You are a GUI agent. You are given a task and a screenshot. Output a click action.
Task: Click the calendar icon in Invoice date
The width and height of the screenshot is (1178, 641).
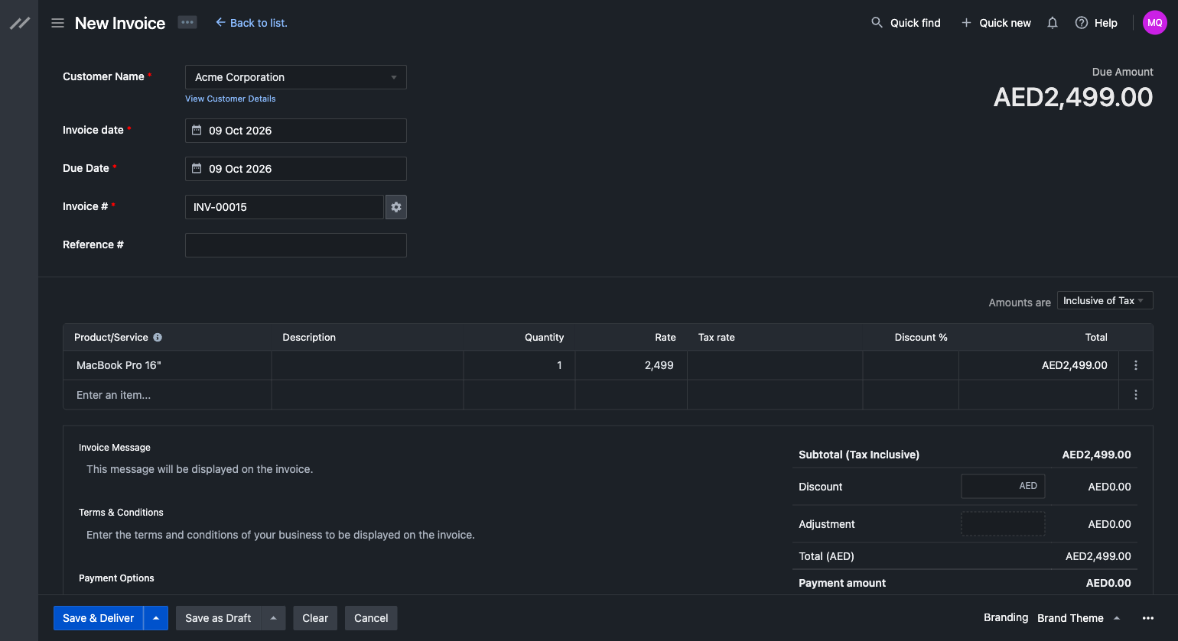point(197,131)
